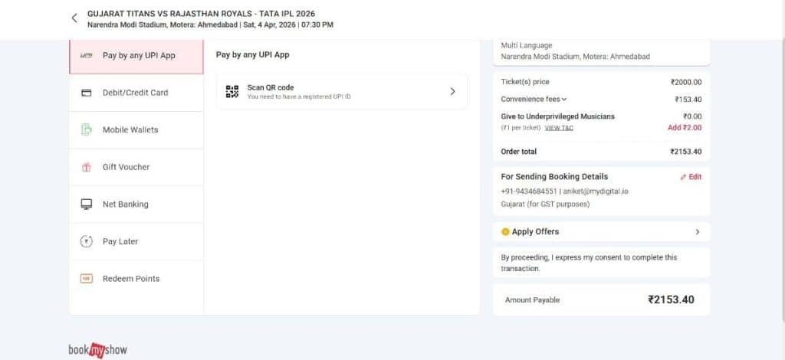
Task: Select the Gift Voucher payment option
Action: pos(136,167)
